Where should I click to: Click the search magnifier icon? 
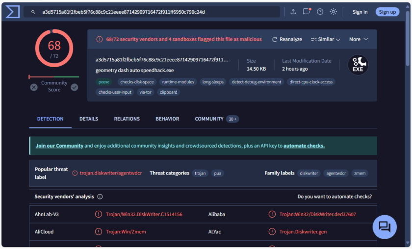click(33, 12)
